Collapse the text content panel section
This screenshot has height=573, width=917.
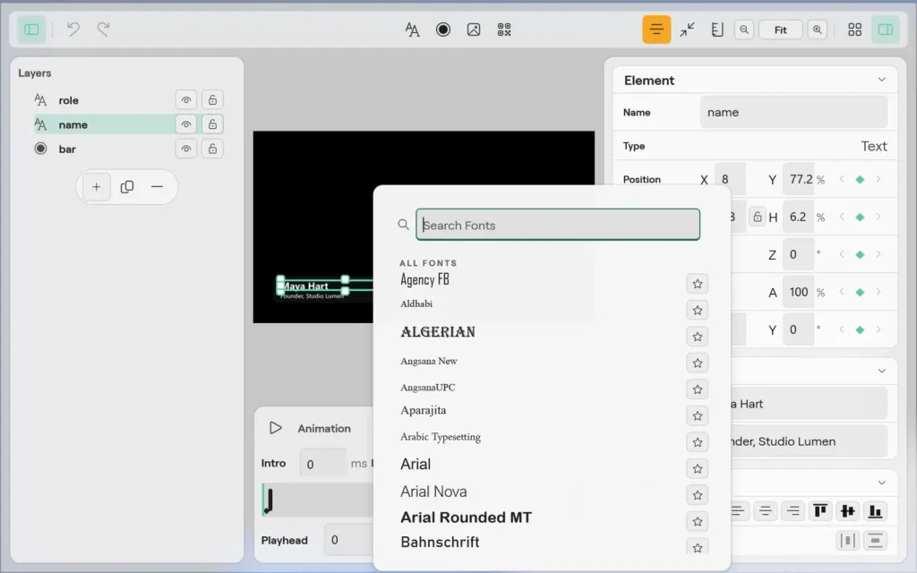881,371
